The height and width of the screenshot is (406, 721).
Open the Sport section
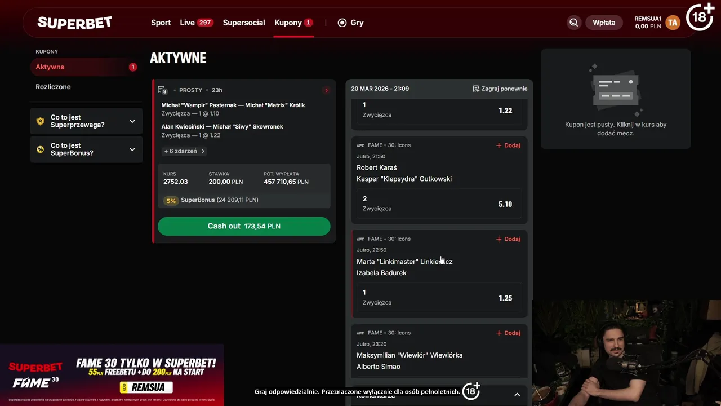(161, 23)
